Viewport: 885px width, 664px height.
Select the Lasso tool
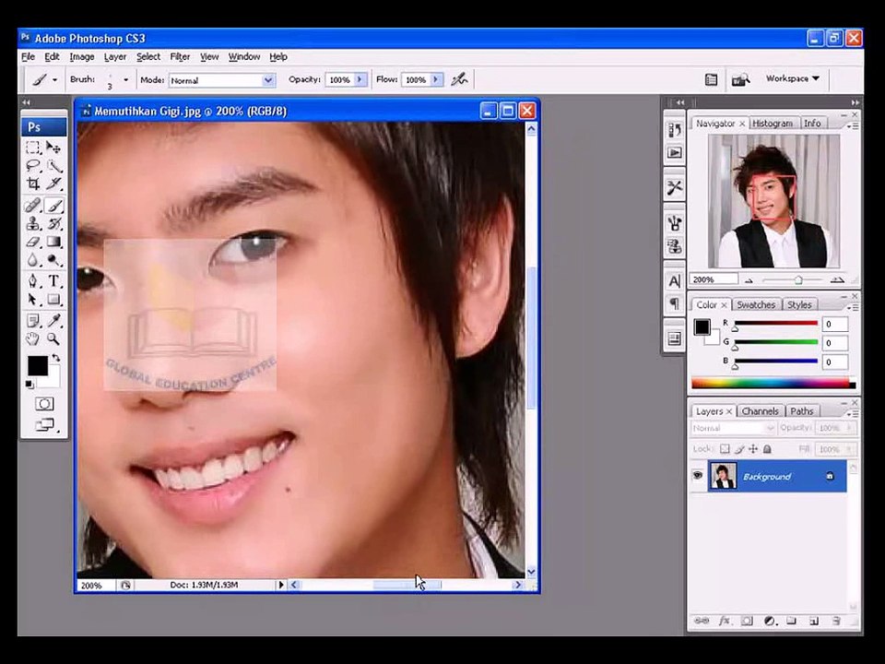tap(33, 165)
